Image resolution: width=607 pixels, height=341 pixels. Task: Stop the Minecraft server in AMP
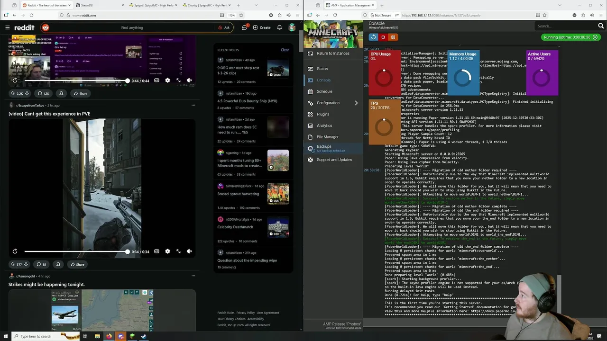tap(383, 37)
